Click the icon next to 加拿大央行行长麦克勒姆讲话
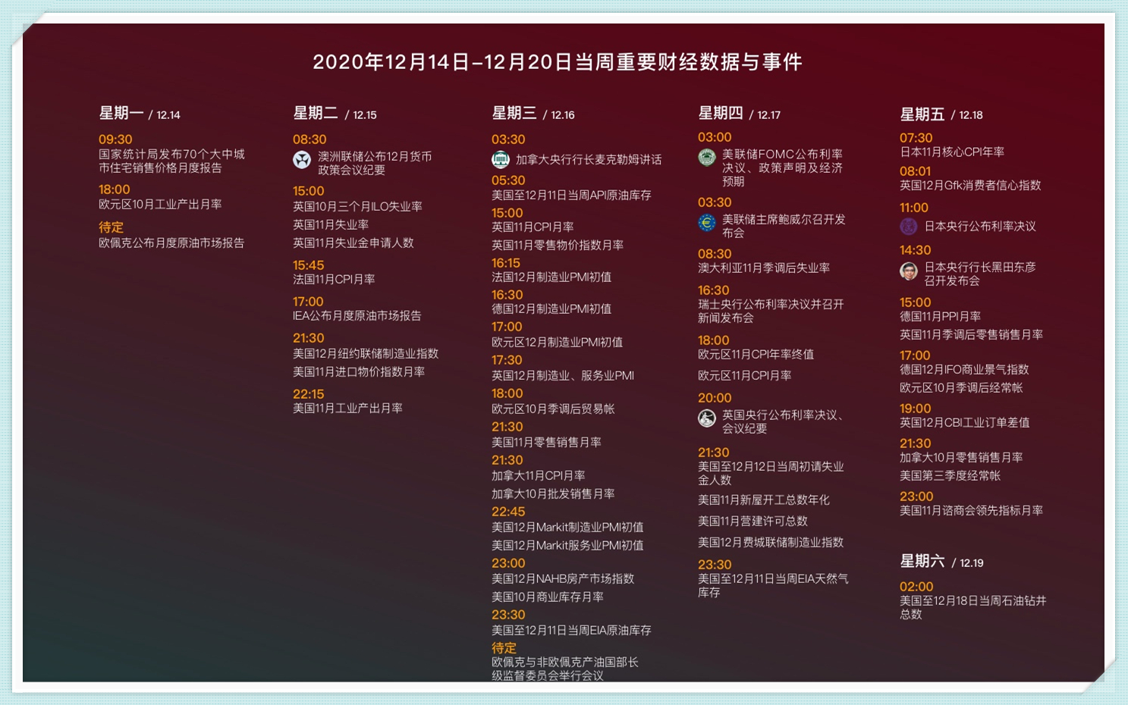 [501, 159]
